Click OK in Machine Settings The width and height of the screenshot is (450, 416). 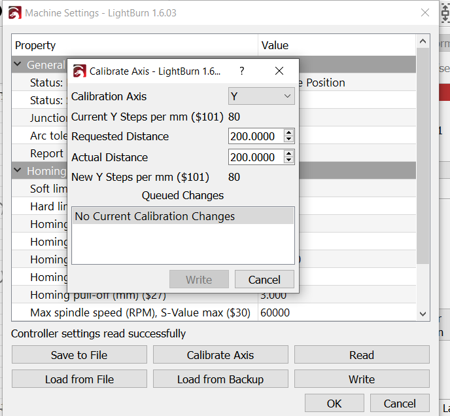[x=334, y=404]
